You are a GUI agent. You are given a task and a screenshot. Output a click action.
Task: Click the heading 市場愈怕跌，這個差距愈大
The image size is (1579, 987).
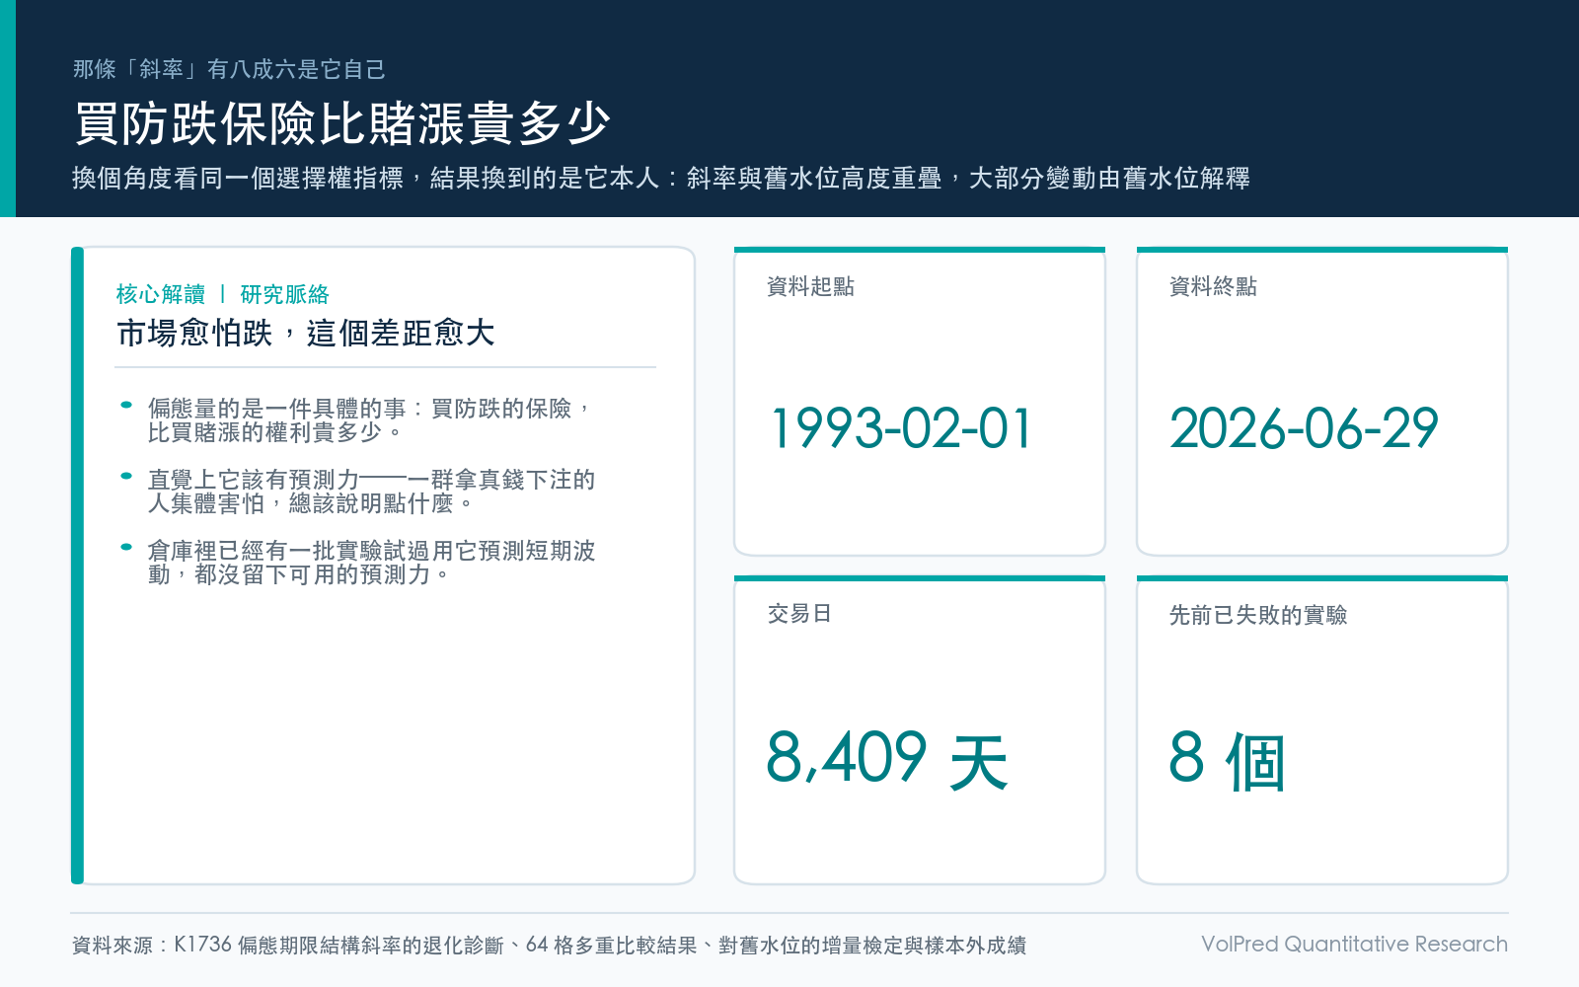306,334
